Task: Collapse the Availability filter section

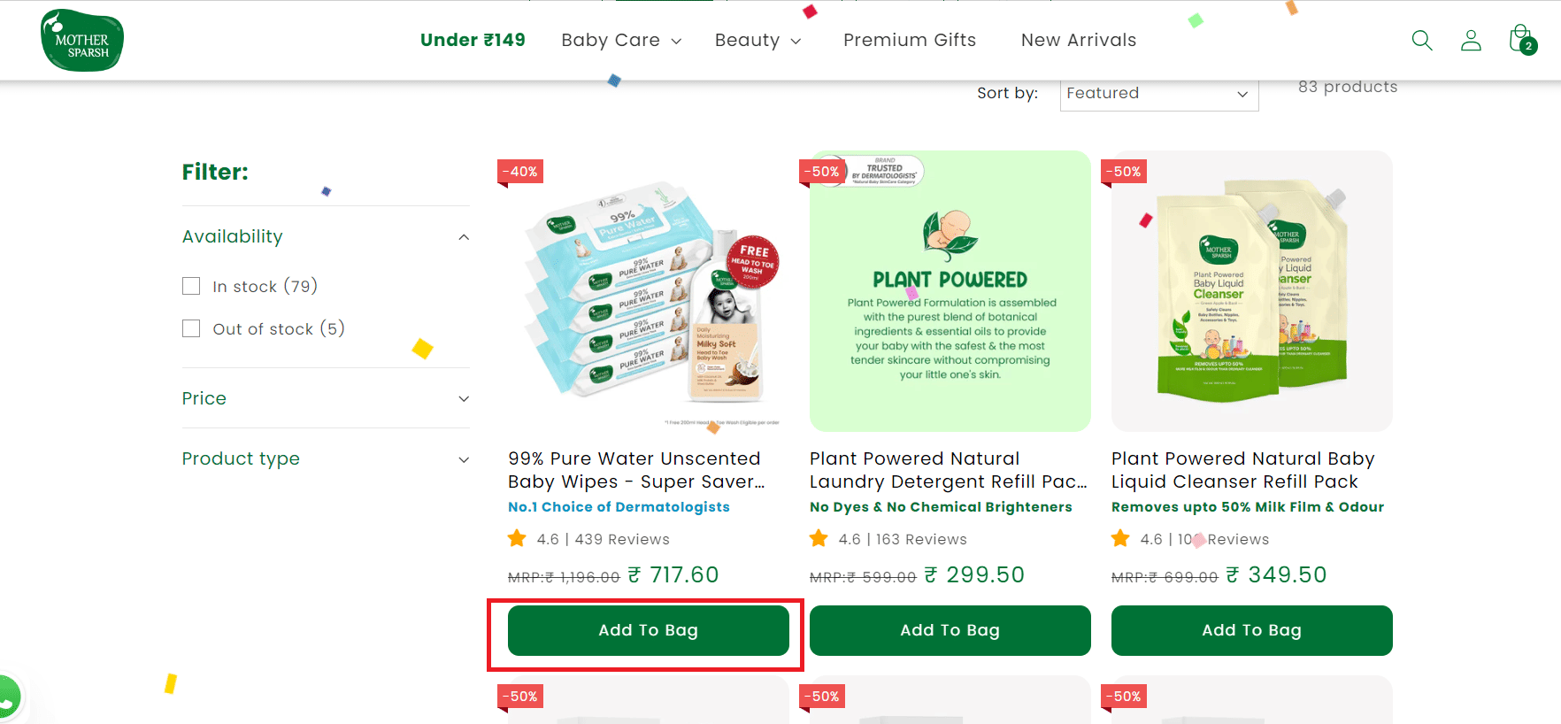Action: 463,237
